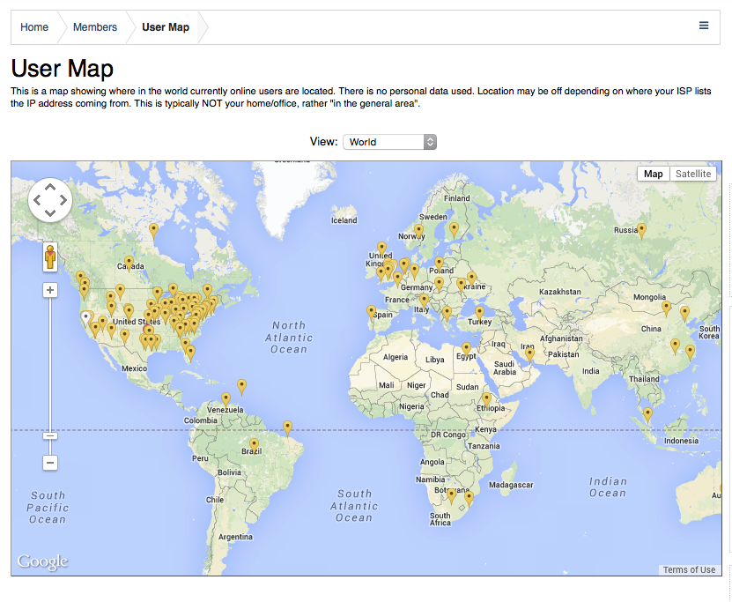Screen dimensions: 732x602
Task: Click the map zoom in plus button
Action: point(50,290)
